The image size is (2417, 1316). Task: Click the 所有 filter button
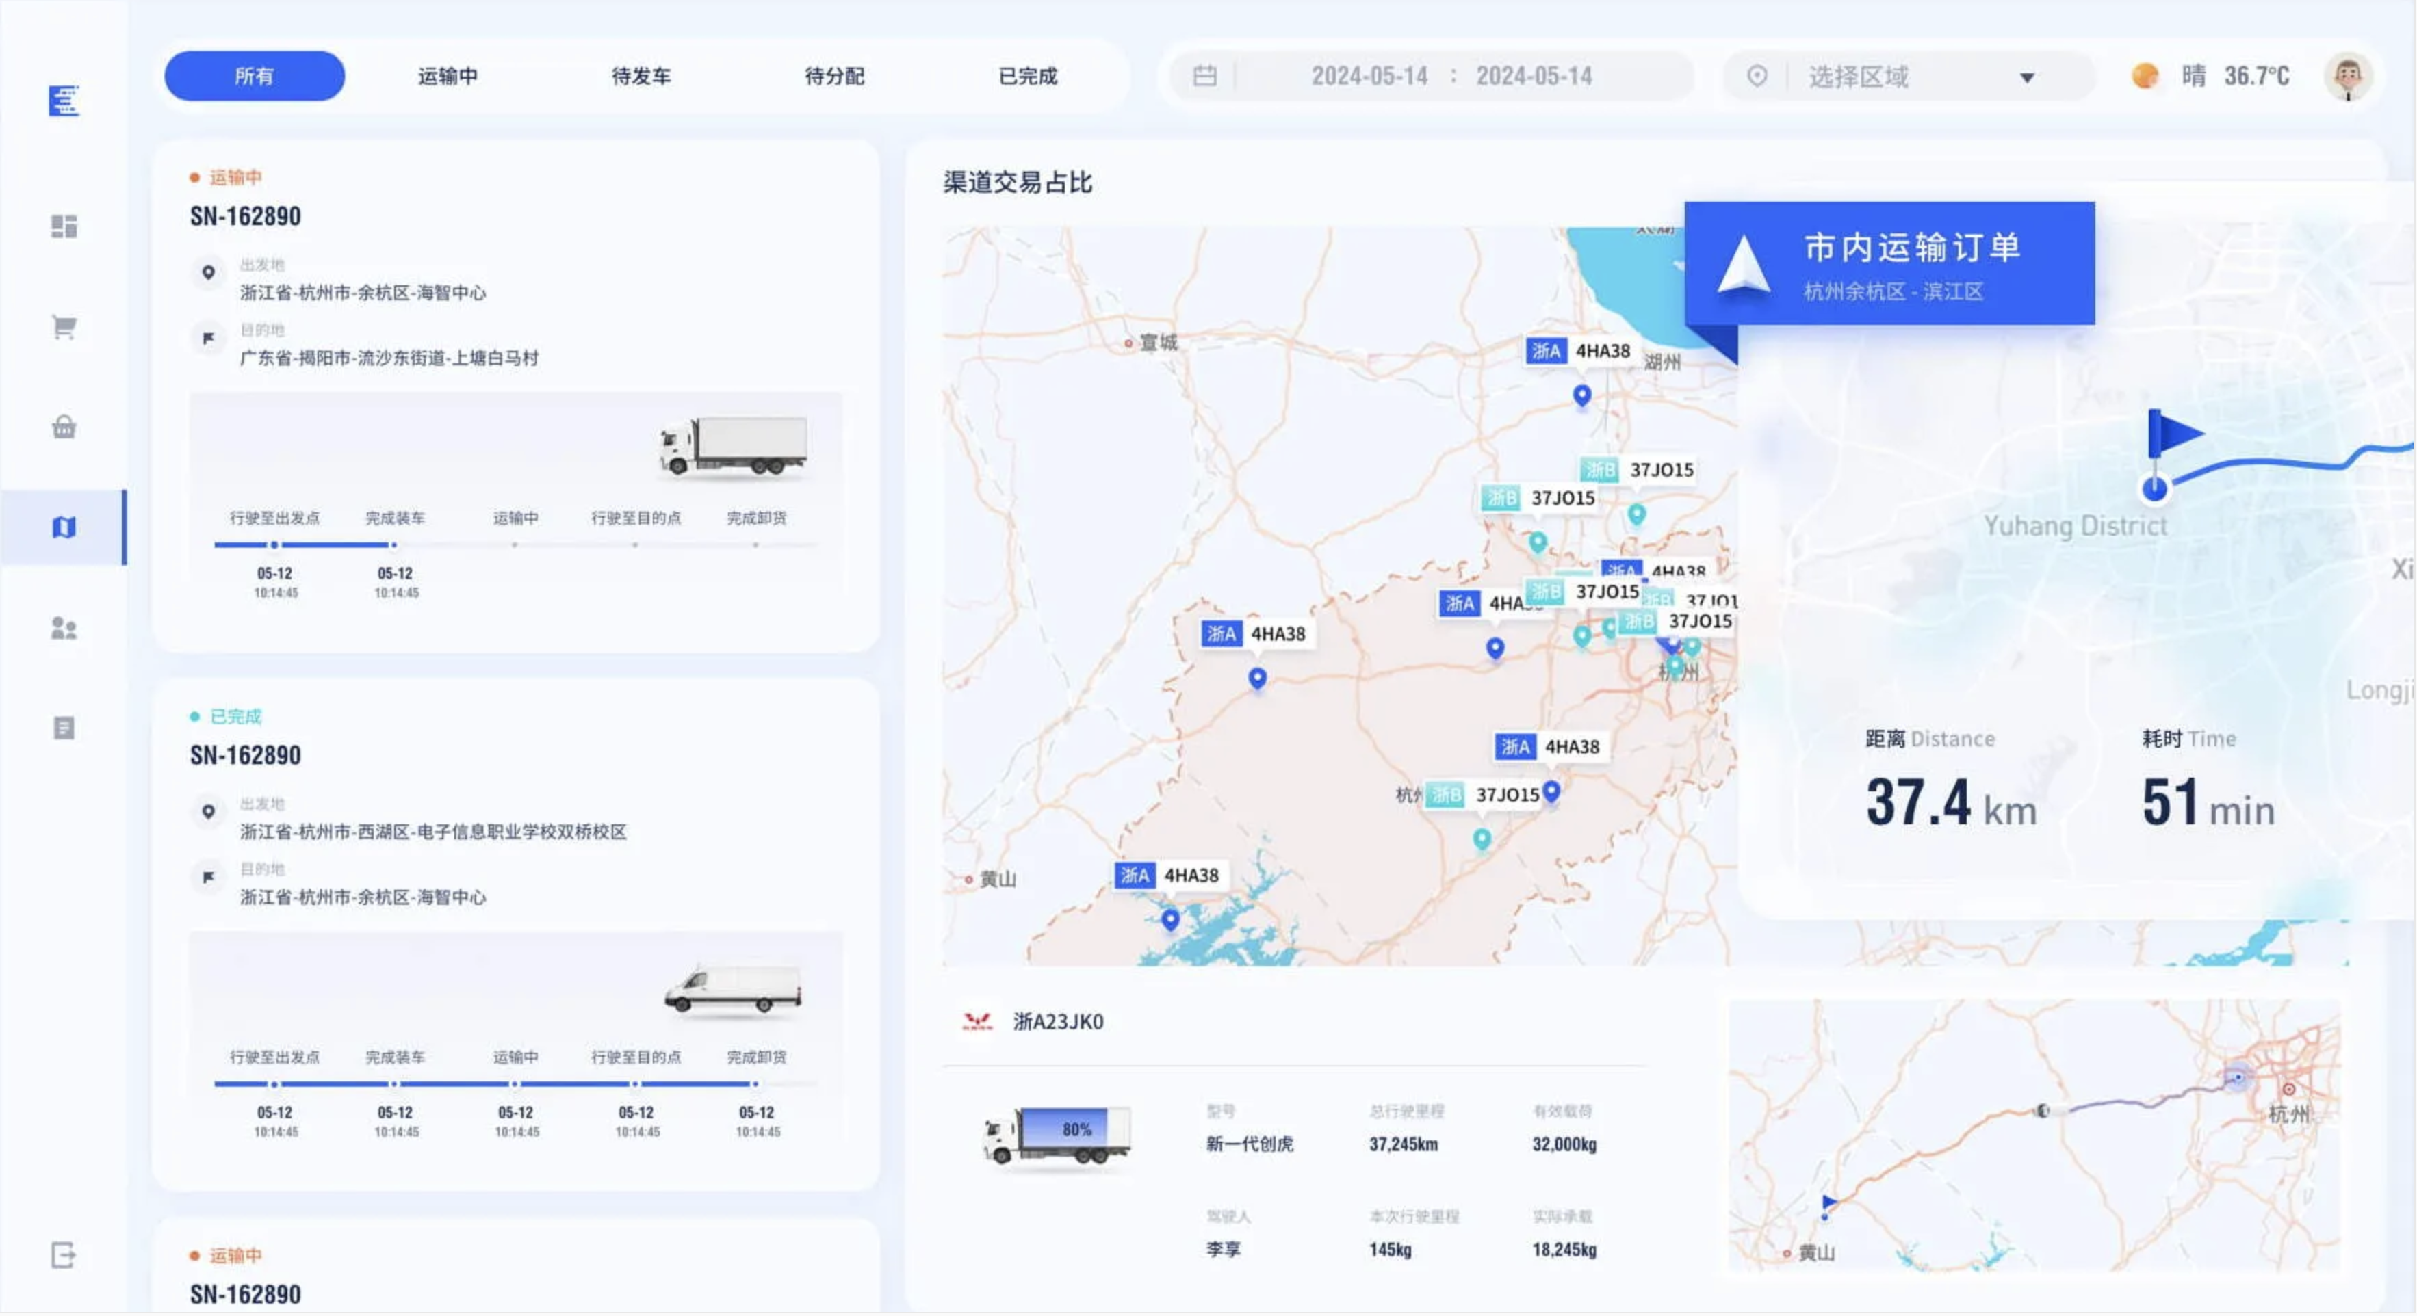point(255,76)
